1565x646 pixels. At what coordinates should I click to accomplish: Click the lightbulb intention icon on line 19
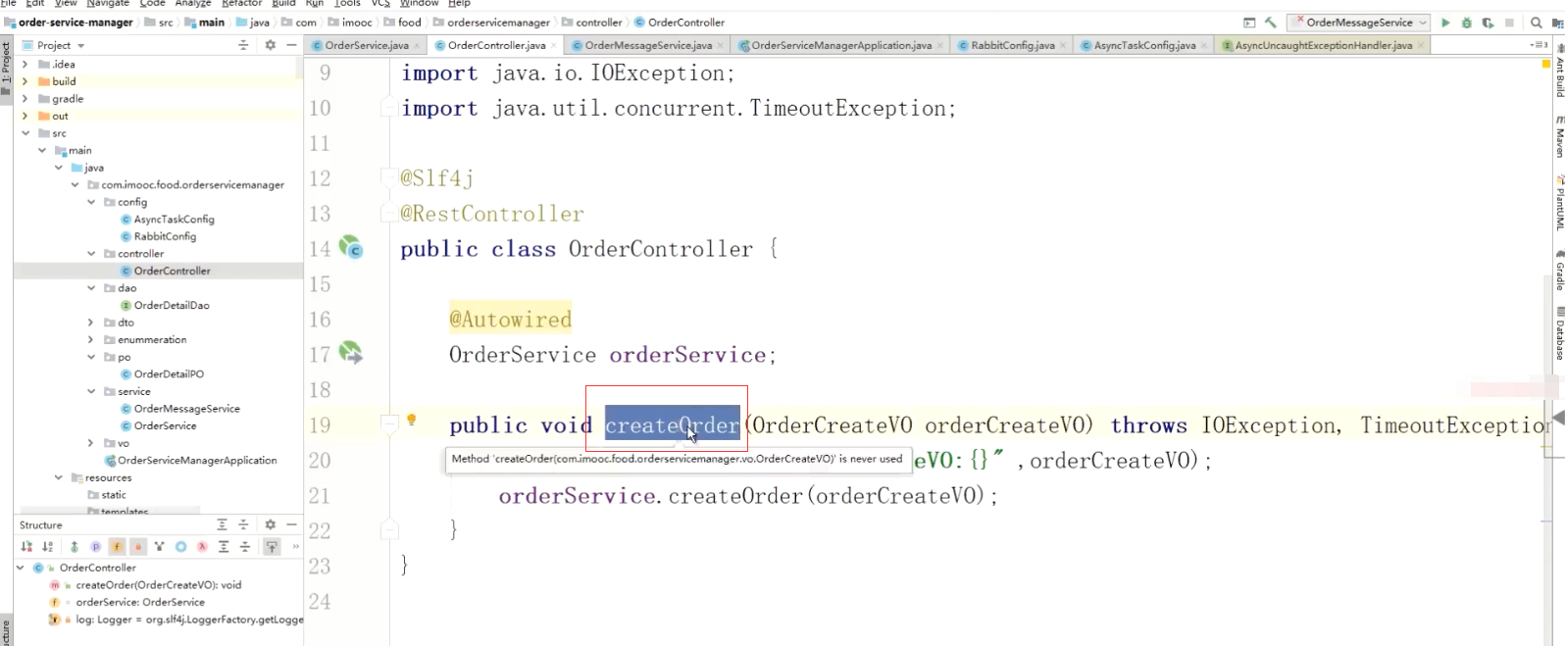(x=412, y=420)
